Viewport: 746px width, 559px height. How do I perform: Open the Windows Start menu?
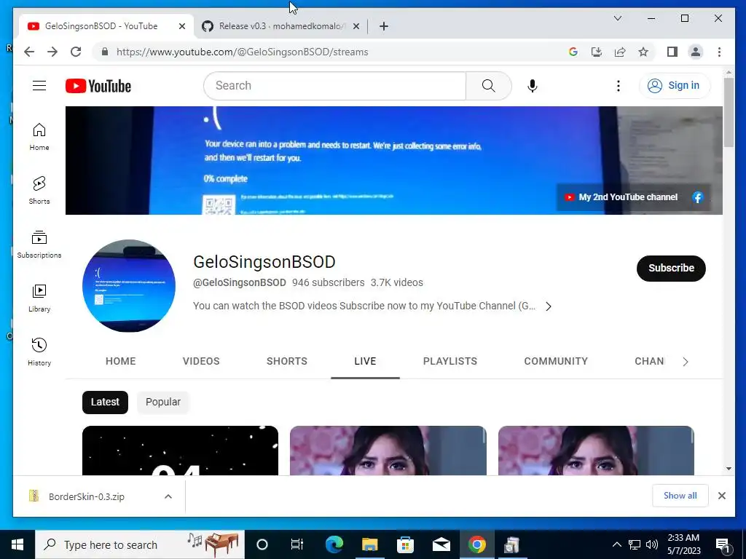[17, 544]
